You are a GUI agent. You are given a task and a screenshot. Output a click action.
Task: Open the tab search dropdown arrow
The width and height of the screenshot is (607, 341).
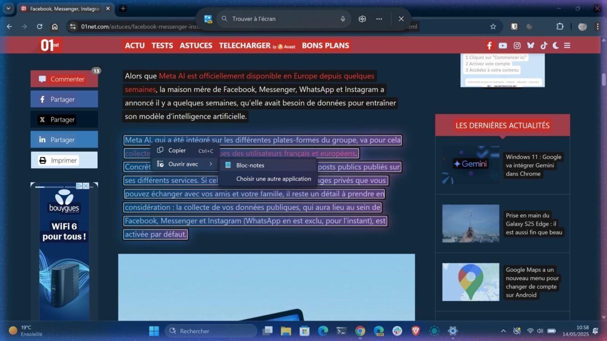pyautogui.click(x=8, y=8)
